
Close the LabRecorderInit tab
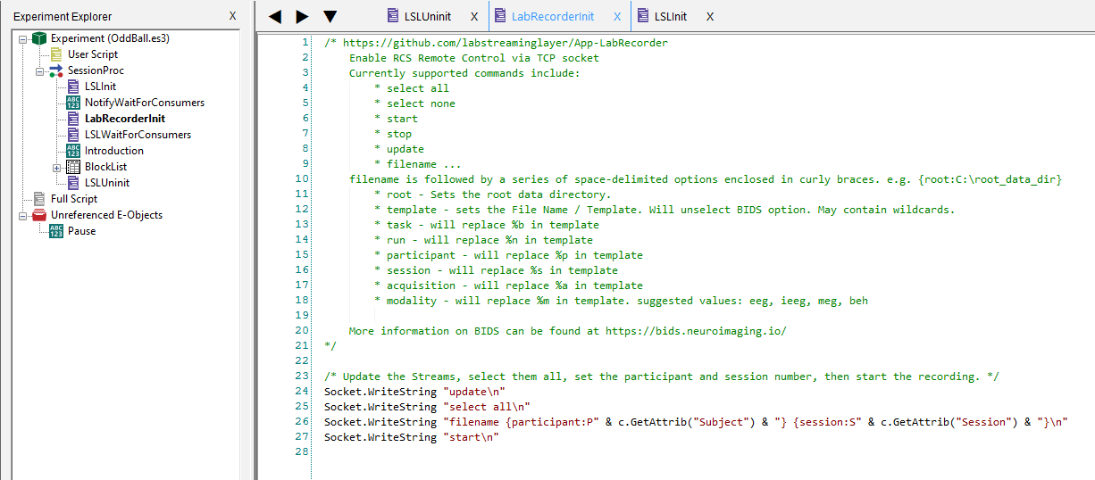[x=617, y=17]
